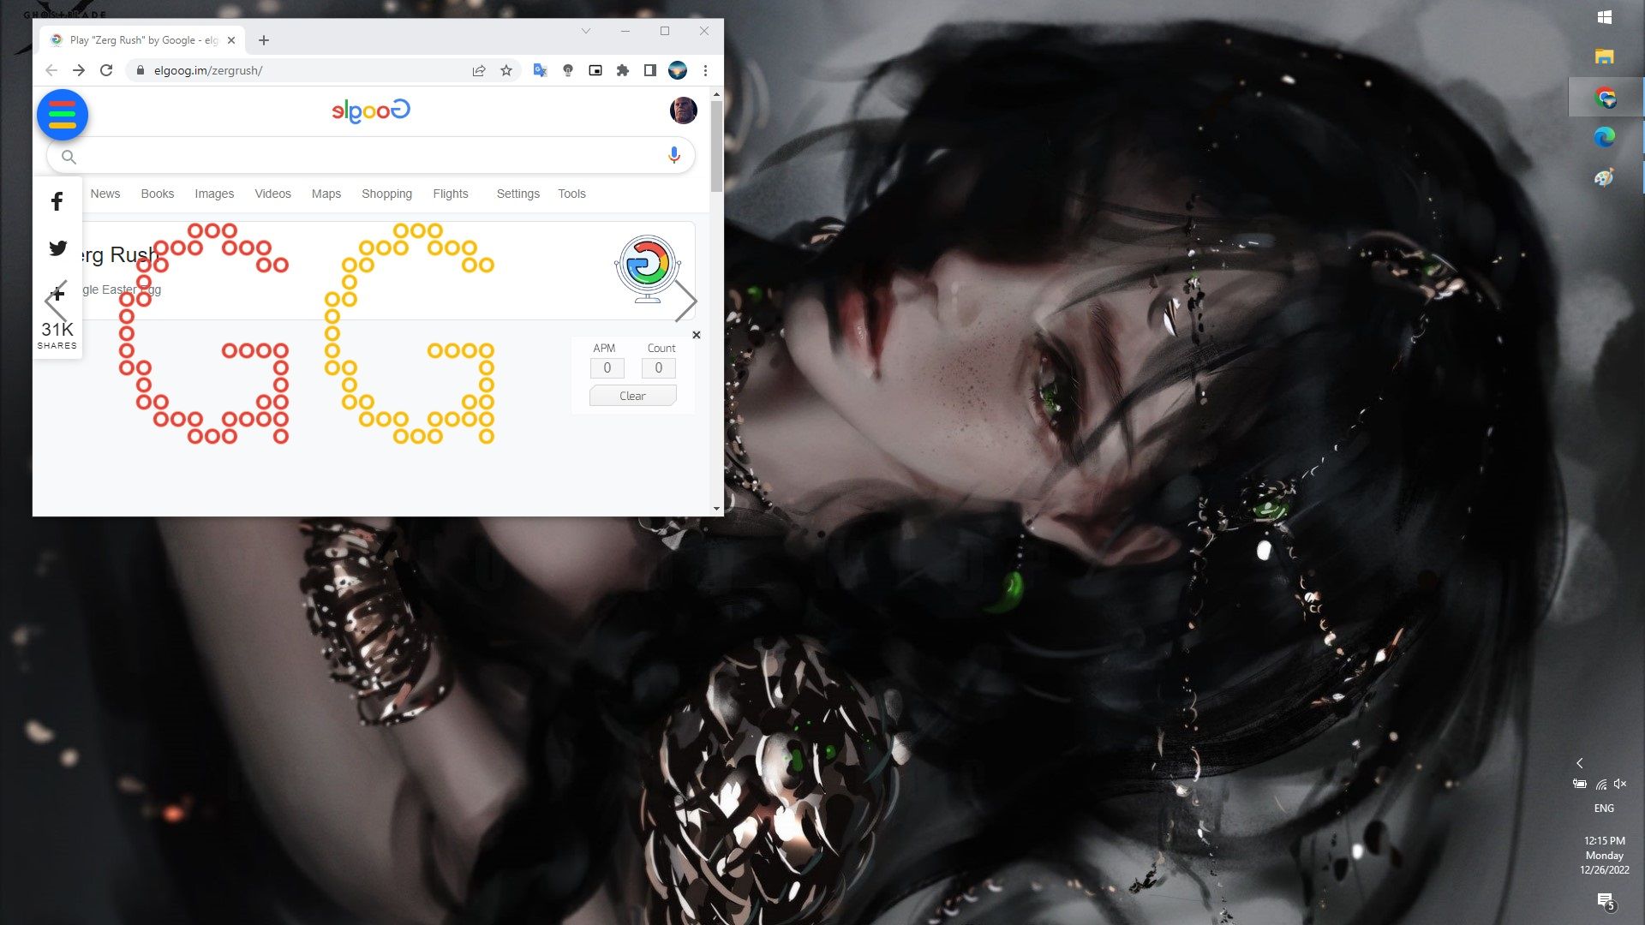The height and width of the screenshot is (925, 1645).
Task: Toggle browser bookmark star icon
Action: point(506,70)
